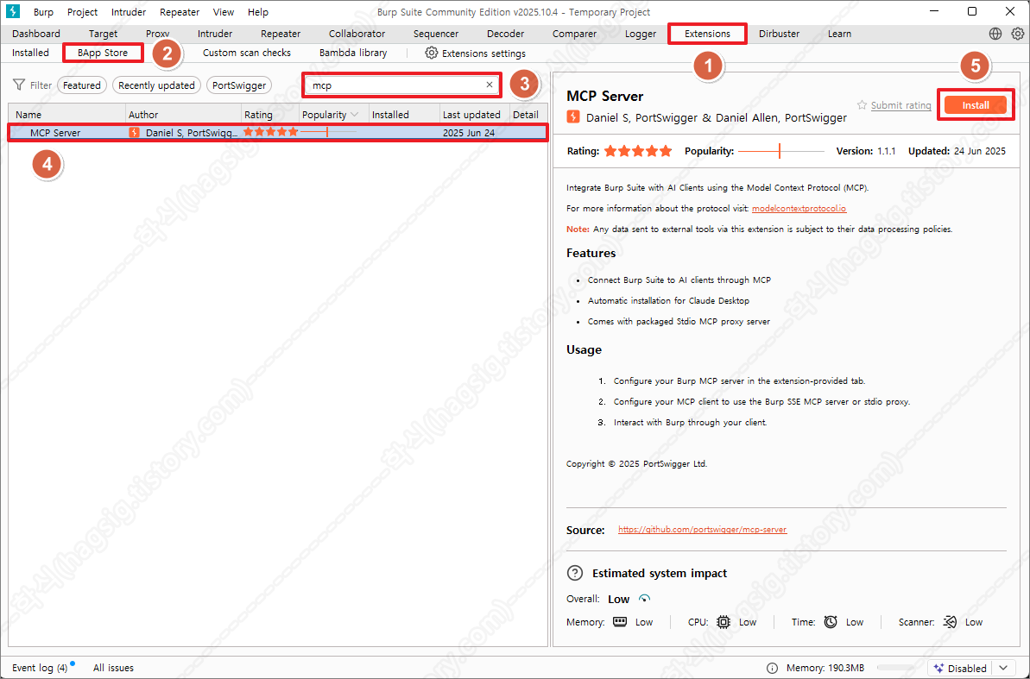The width and height of the screenshot is (1030, 679).
Task: Open the Installed extensions sub-tab
Action: pos(30,53)
